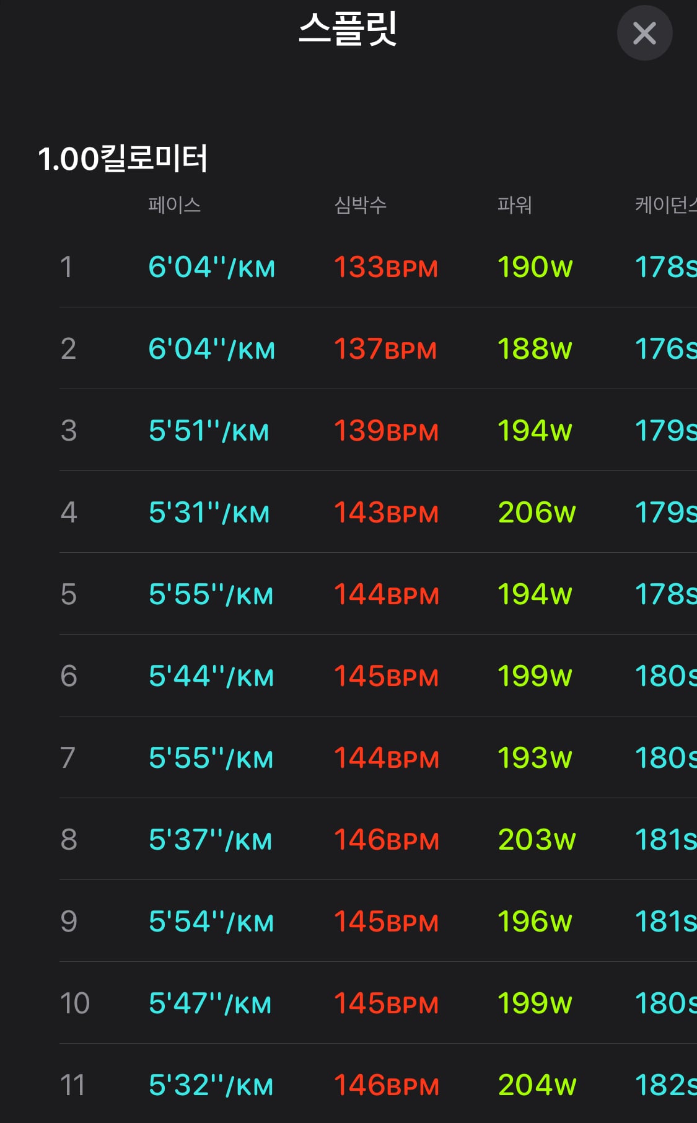The height and width of the screenshot is (1123, 697).
Task: Tap split 3 power 194W
Action: point(535,431)
